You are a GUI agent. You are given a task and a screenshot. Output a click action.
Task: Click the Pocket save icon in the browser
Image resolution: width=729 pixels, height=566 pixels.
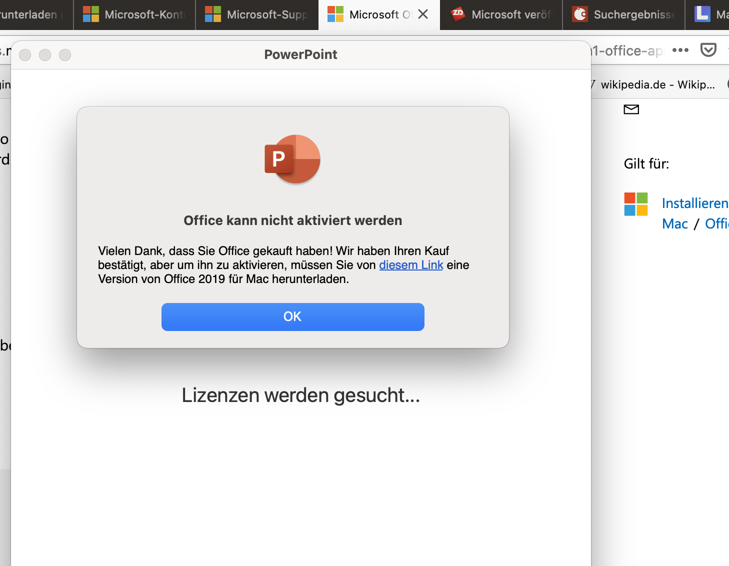tap(708, 50)
